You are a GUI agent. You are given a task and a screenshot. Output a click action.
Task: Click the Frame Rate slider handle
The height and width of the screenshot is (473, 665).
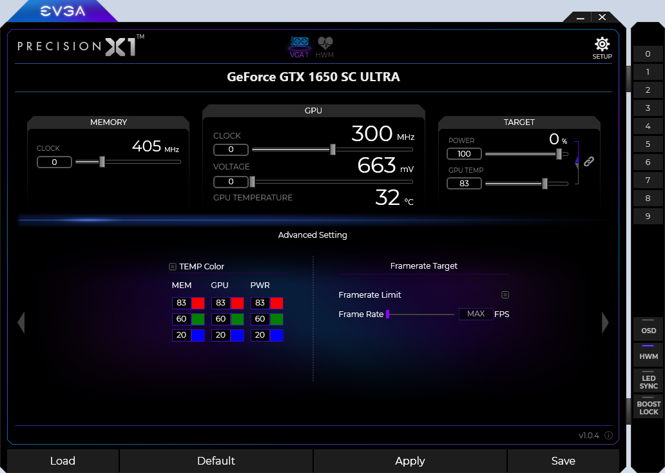click(x=388, y=314)
